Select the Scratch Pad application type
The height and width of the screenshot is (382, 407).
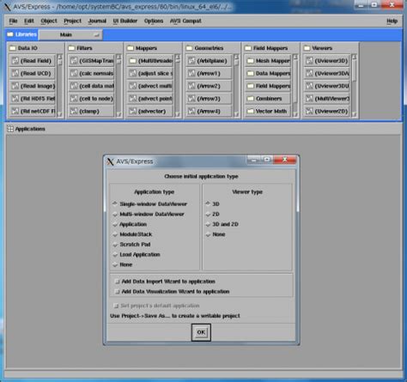point(131,245)
